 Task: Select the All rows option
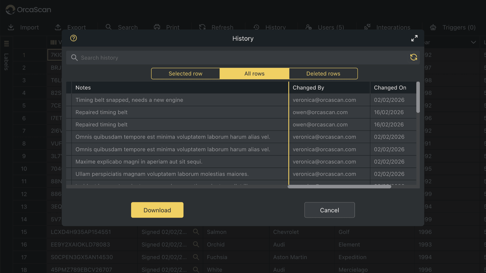coord(254,74)
